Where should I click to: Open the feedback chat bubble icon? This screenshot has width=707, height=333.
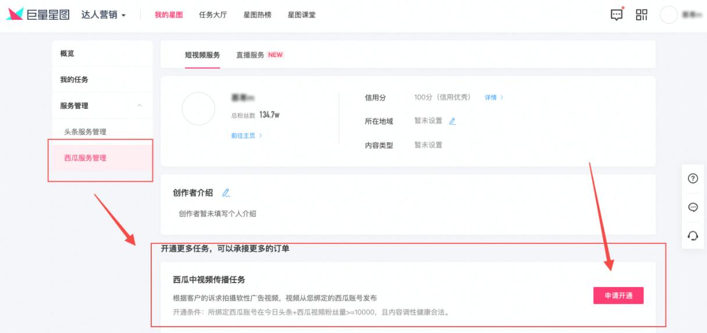coord(693,207)
